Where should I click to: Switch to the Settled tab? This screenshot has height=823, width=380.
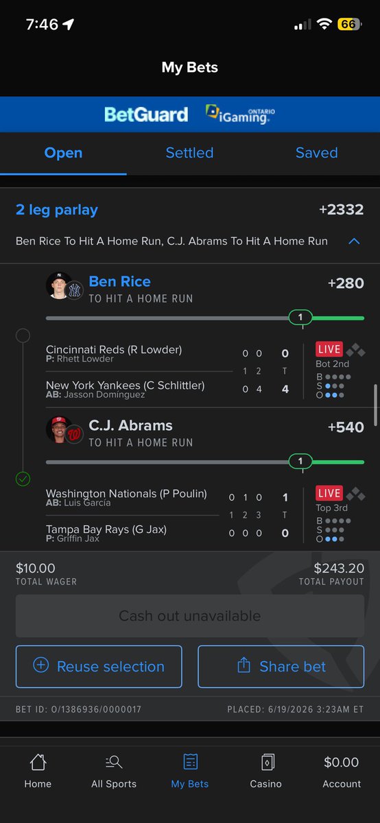point(189,153)
